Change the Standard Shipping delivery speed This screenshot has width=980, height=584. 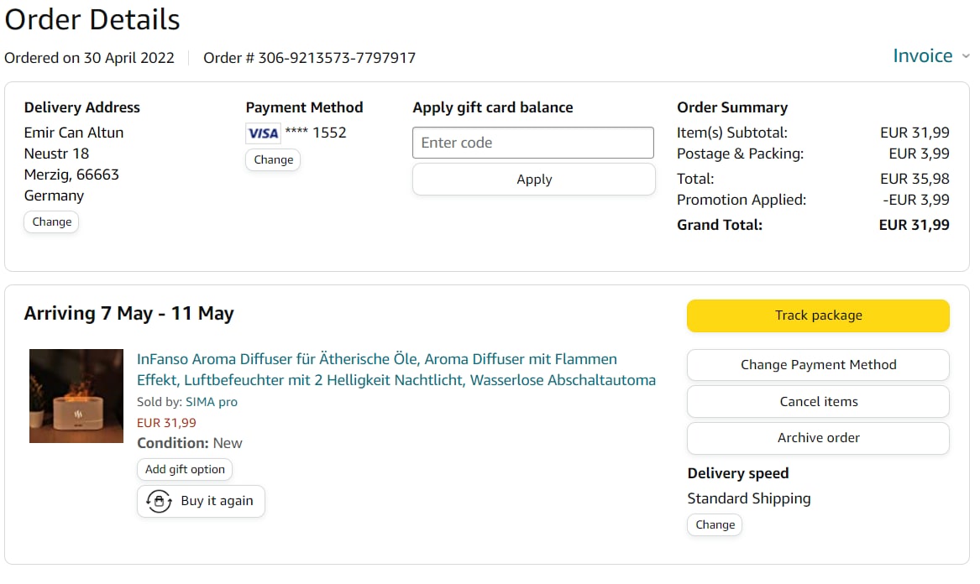715,525
